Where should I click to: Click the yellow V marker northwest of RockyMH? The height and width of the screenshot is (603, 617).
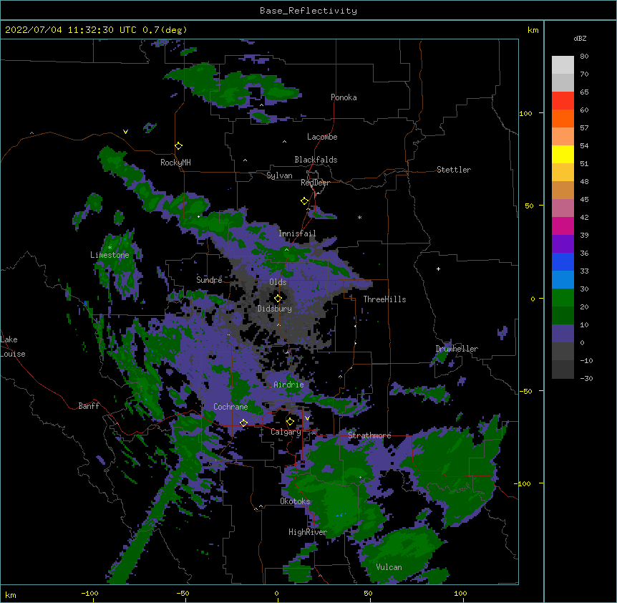click(125, 132)
